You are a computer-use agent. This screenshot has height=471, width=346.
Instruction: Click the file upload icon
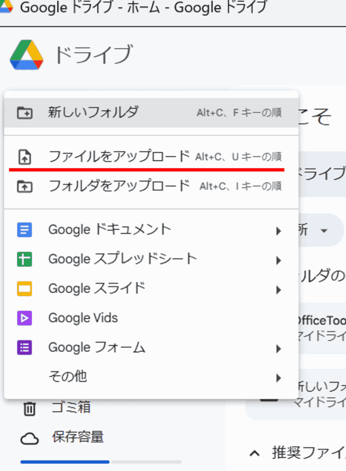(24, 157)
